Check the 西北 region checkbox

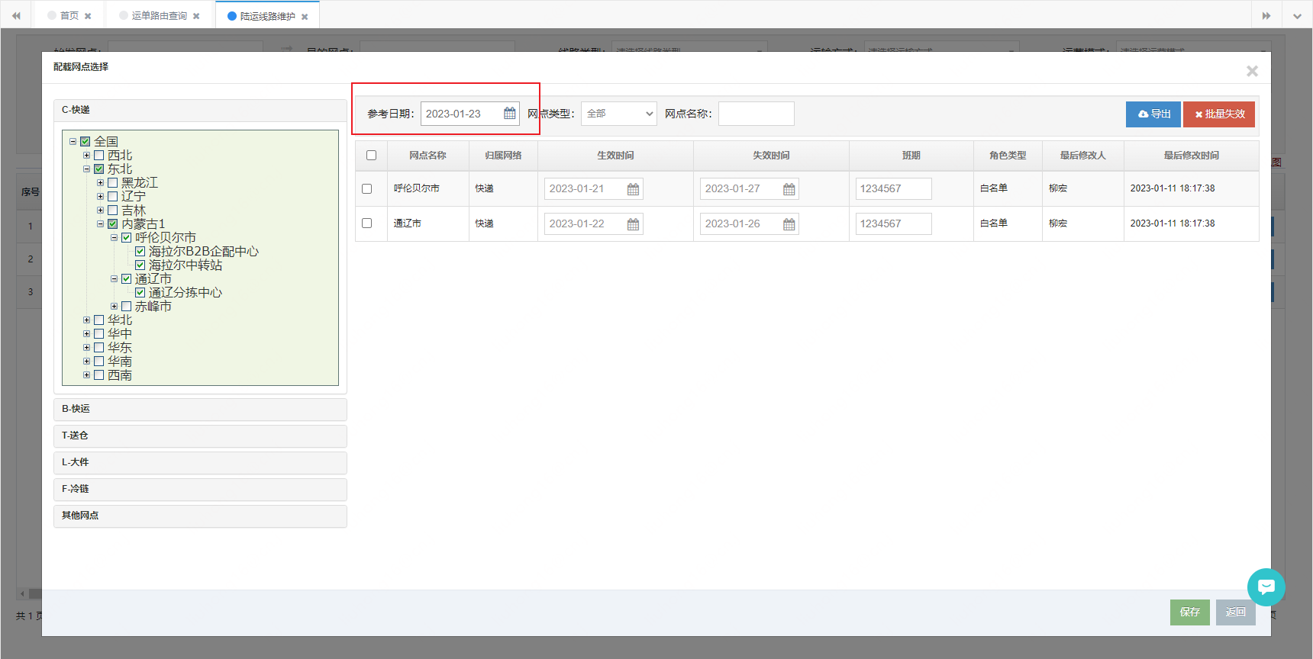(99, 156)
